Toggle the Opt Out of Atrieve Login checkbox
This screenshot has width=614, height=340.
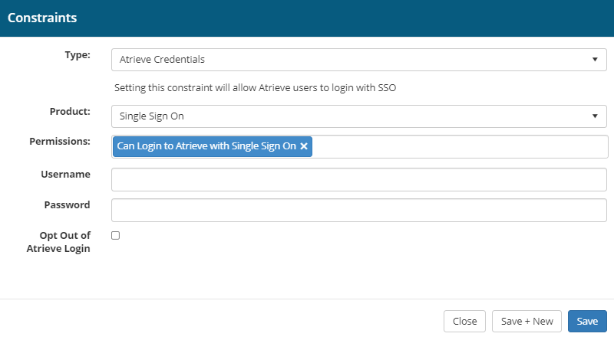116,236
